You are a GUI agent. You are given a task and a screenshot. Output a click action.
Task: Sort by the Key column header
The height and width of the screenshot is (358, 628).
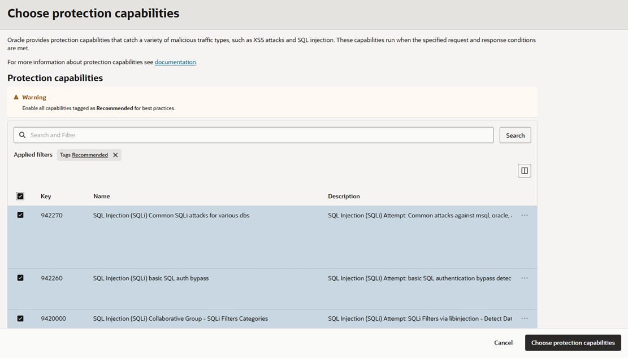coord(46,197)
